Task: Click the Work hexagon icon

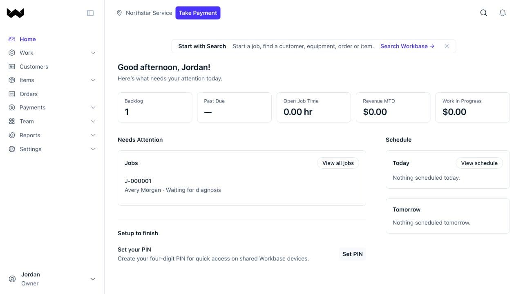Action: click(12, 53)
